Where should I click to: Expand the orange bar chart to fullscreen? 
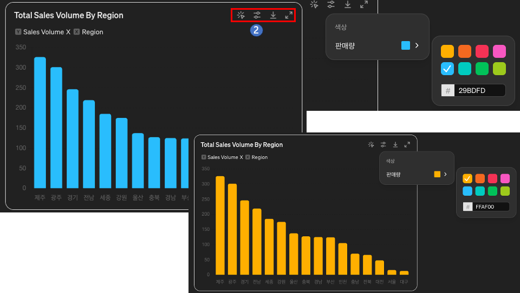[407, 144]
